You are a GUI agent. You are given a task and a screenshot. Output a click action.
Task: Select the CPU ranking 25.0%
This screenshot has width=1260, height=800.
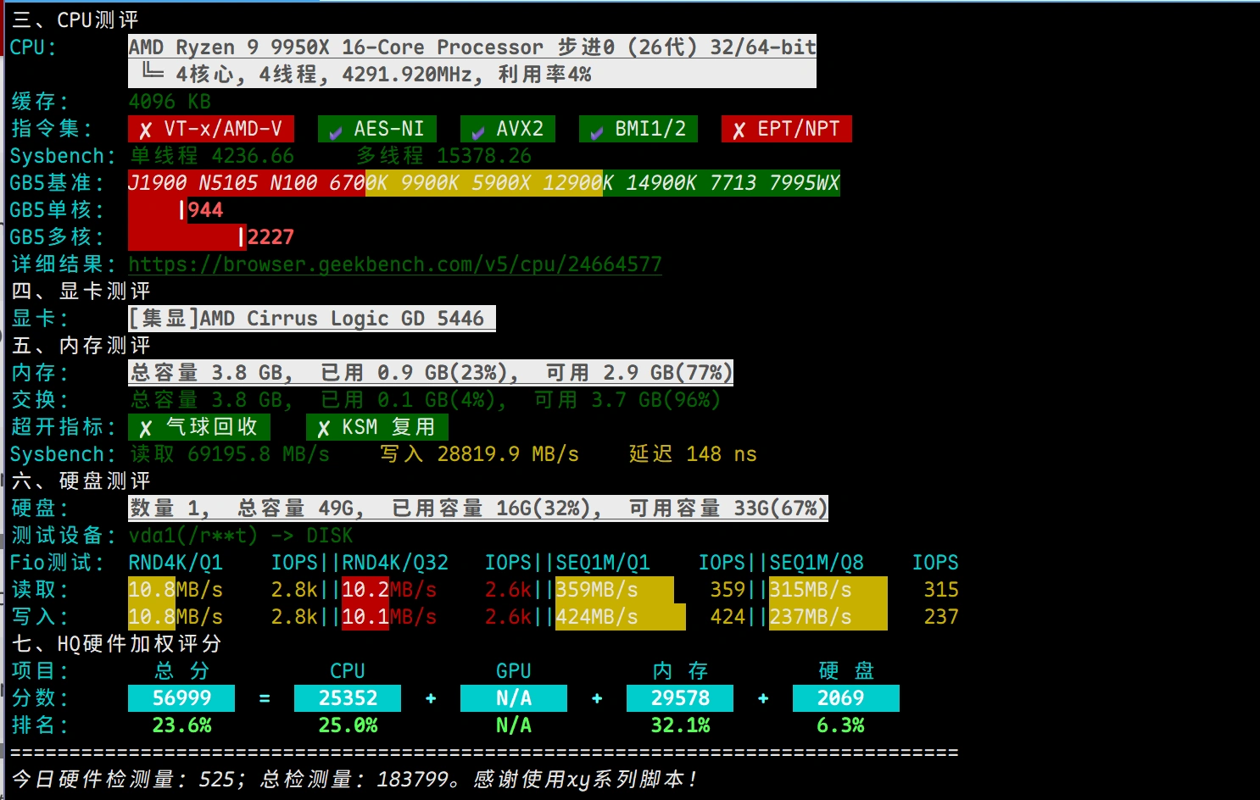click(348, 725)
